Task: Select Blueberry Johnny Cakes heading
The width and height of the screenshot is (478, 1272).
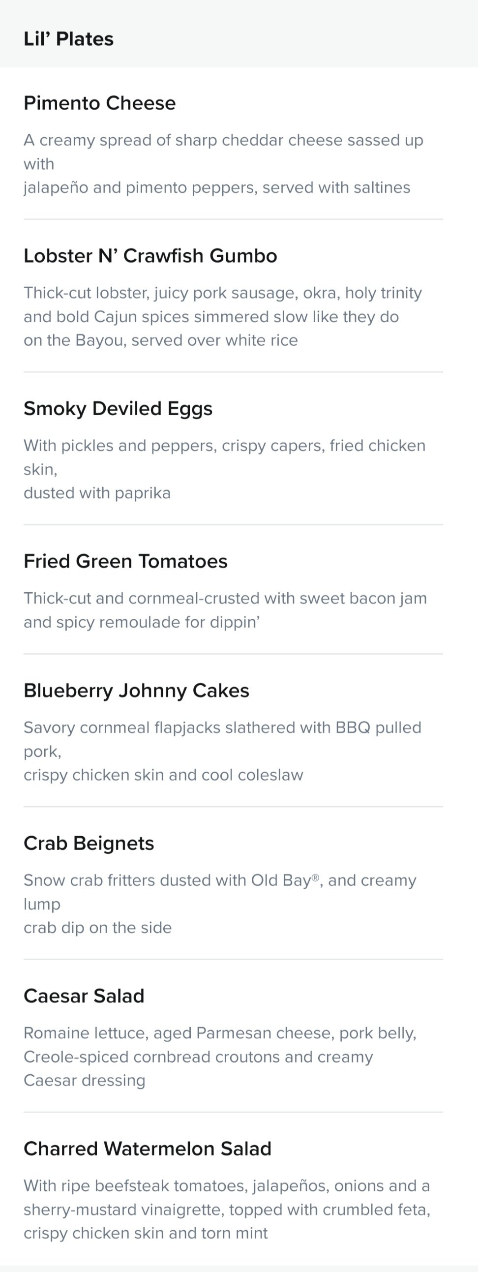Action: (x=136, y=690)
